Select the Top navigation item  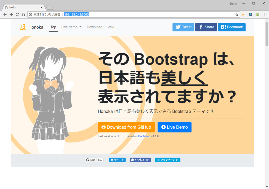point(53,27)
